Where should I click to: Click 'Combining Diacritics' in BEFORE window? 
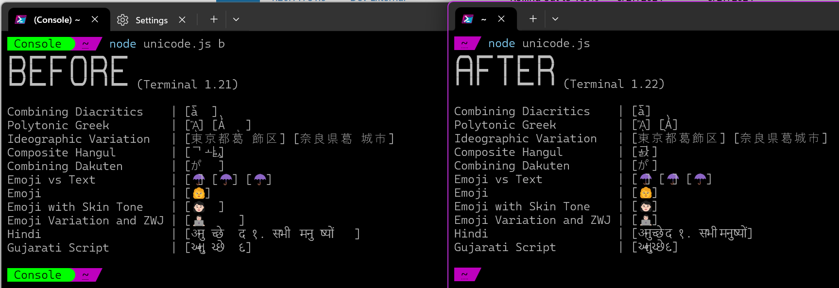tap(75, 112)
